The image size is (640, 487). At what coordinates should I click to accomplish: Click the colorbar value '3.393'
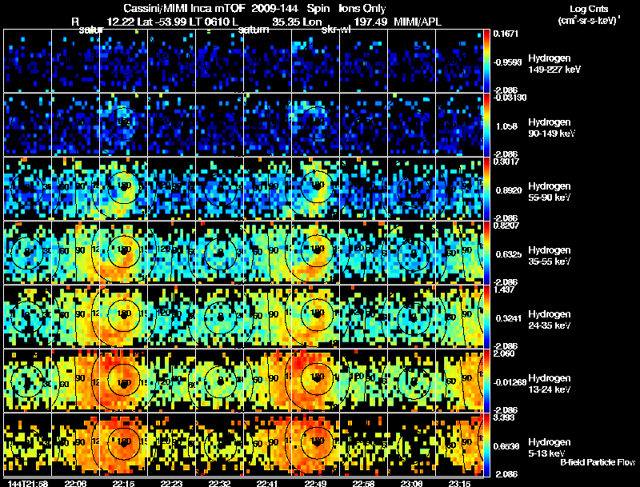click(x=504, y=417)
